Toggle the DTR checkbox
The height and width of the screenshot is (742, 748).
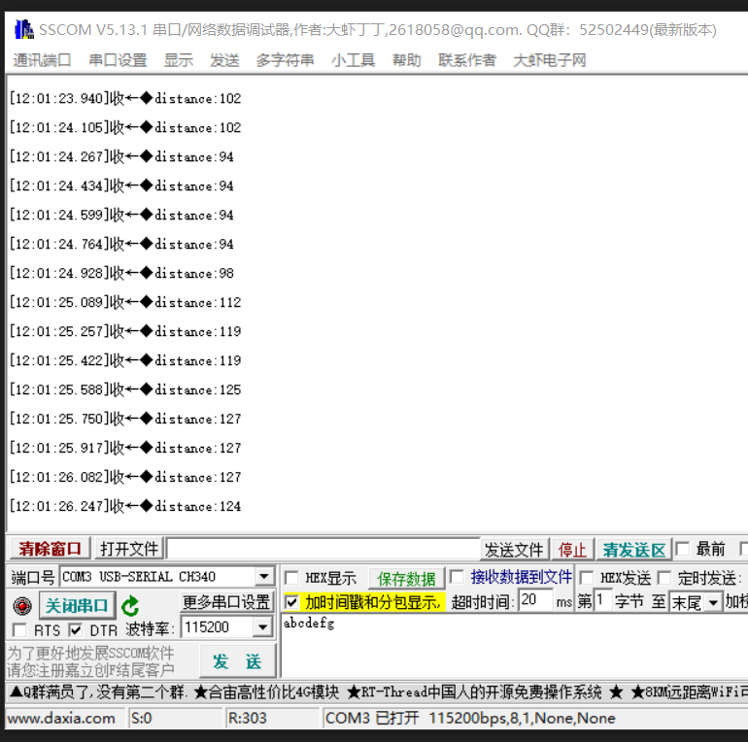tap(75, 630)
